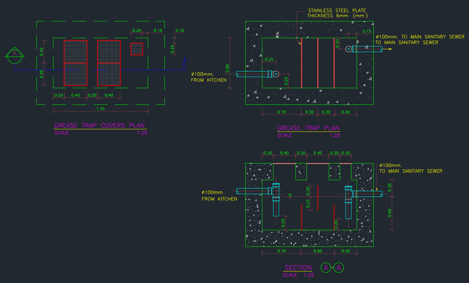Image resolution: width=469 pixels, height=283 pixels.
Task: Select the 'STAINLESS STEEL PLATE' annotation line
Action: click(x=337, y=11)
